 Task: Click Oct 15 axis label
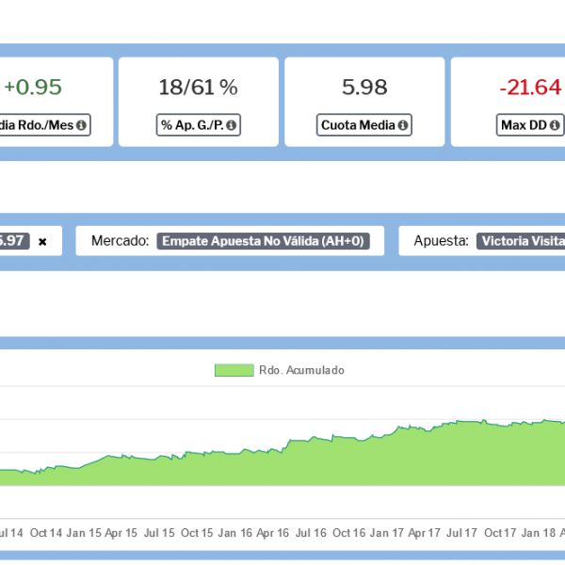[197, 533]
